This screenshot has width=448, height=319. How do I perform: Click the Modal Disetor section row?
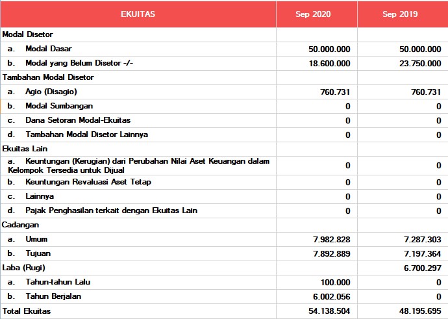[x=28, y=34]
